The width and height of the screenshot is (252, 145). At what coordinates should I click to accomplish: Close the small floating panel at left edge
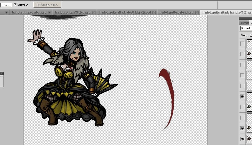(x=2, y=74)
